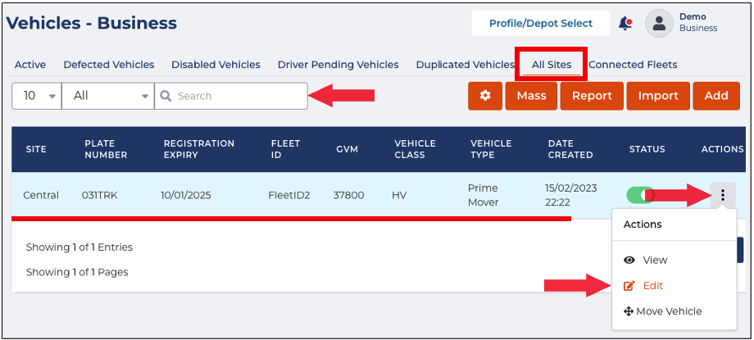Click the search magnifier icon
The height and width of the screenshot is (340, 754).
click(x=166, y=96)
